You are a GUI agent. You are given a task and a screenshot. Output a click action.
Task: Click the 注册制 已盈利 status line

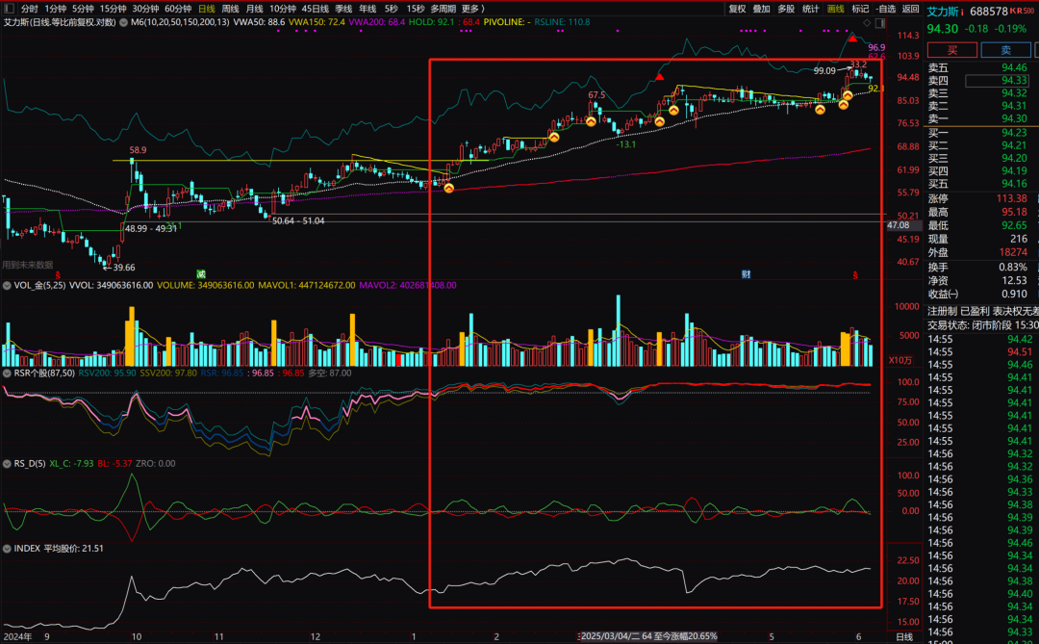click(x=982, y=311)
